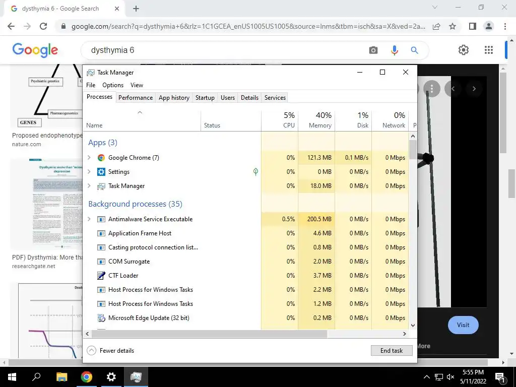516x387 pixels.
Task: Switch to the Services tab
Action: (275, 98)
